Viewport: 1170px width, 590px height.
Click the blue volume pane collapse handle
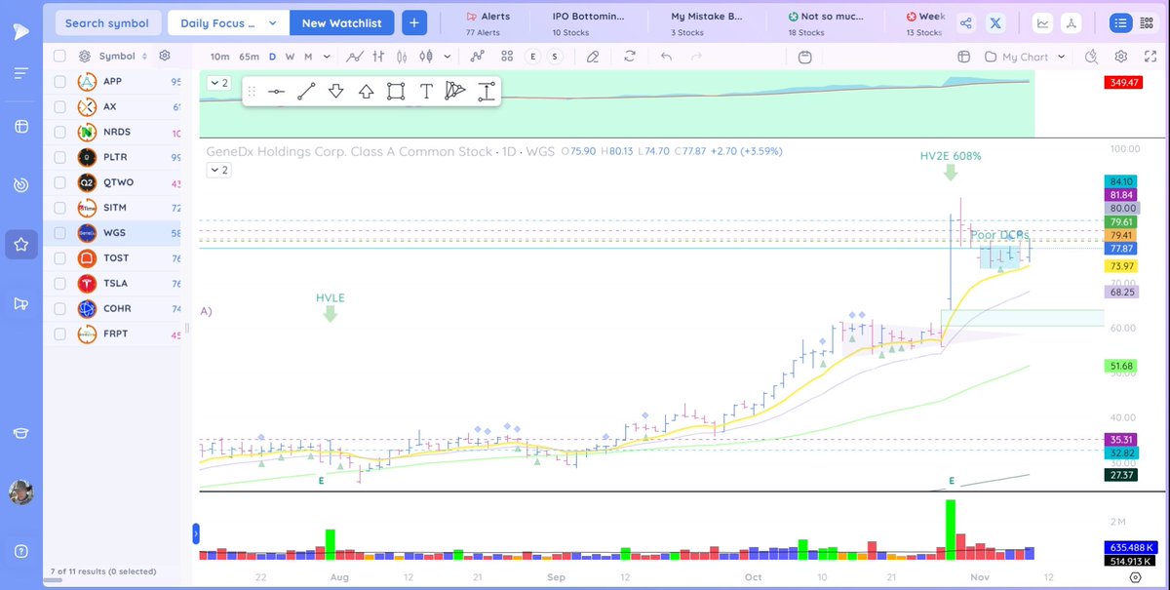pyautogui.click(x=196, y=533)
